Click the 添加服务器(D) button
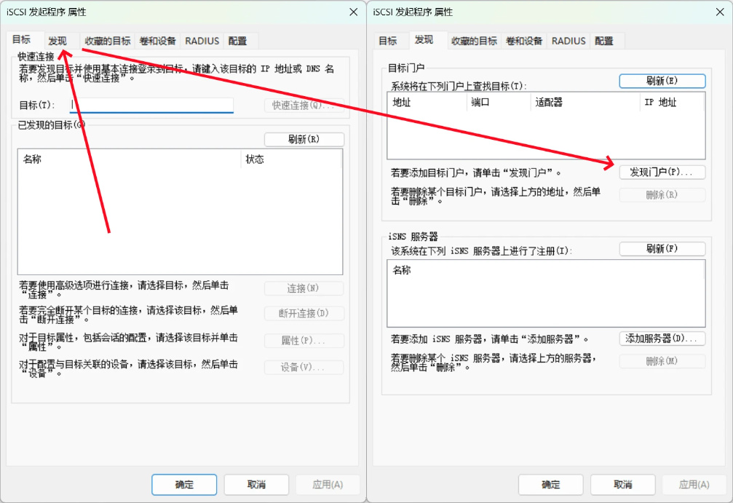This screenshot has width=733, height=503. pos(662,338)
